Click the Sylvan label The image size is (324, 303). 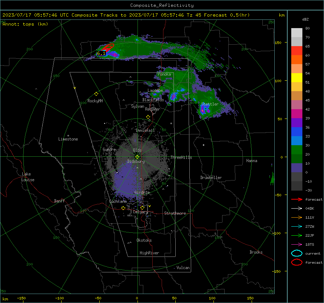coord(138,106)
